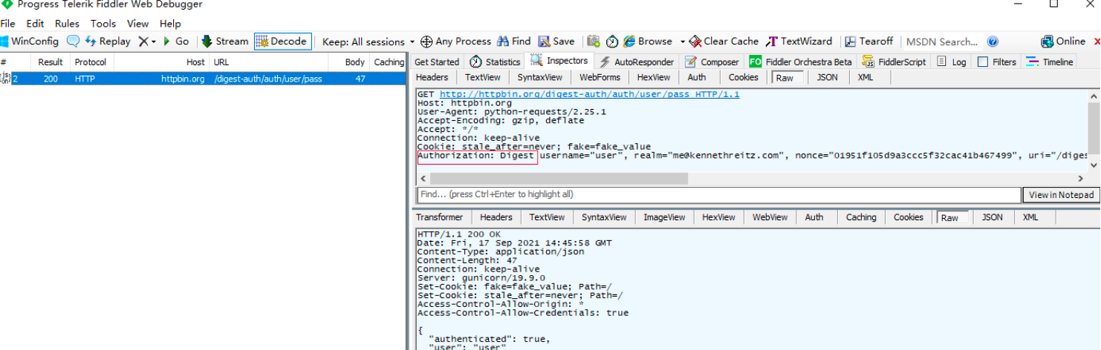The width and height of the screenshot is (1101, 350).
Task: Switch to the AutoResponder tab
Action: pyautogui.click(x=637, y=62)
